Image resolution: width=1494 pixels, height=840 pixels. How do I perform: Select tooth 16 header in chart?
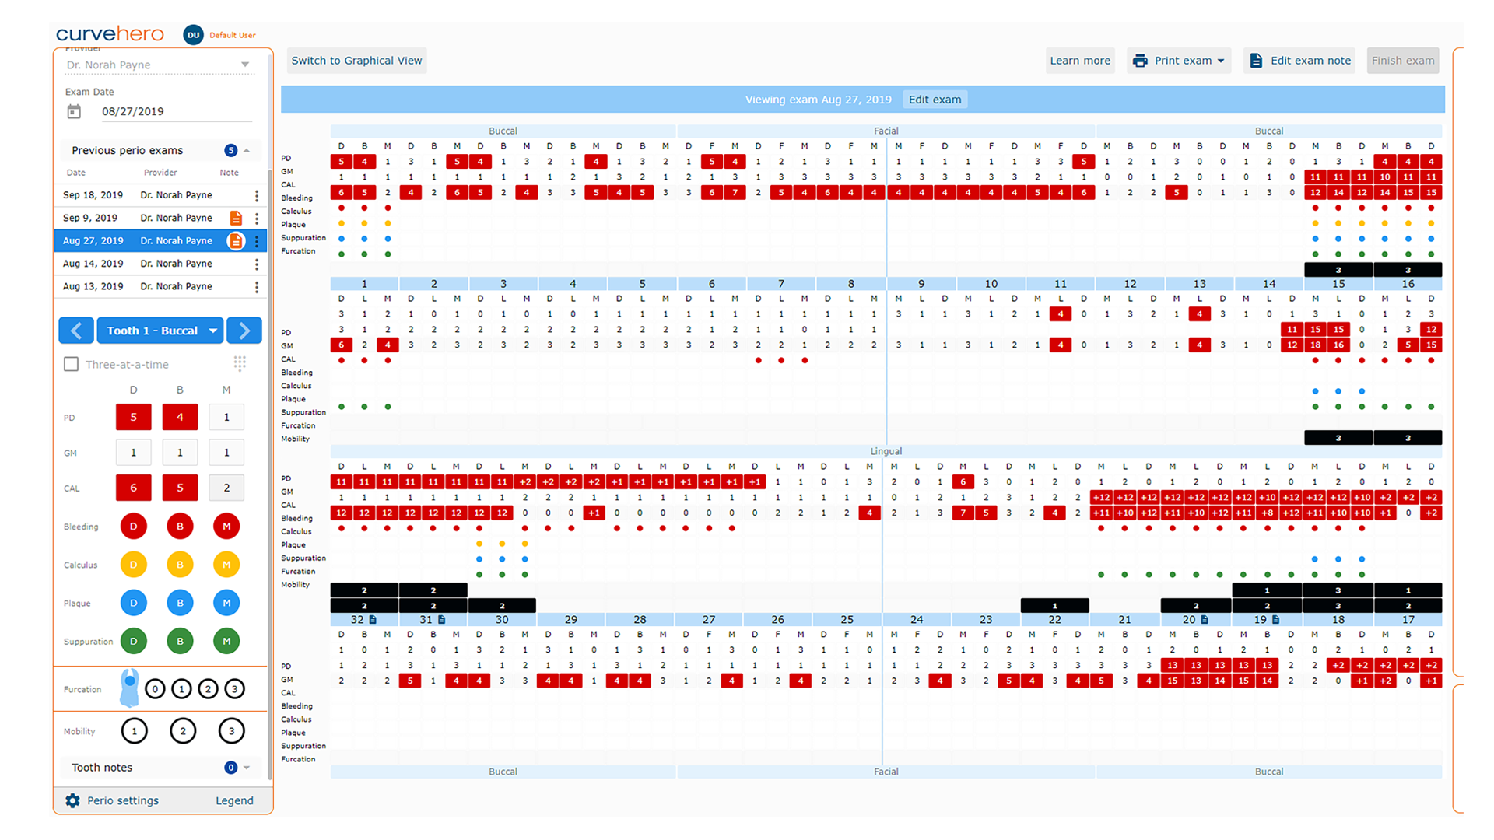point(1408,284)
